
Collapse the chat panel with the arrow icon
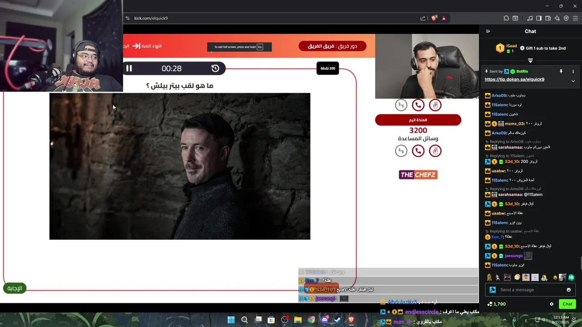pos(488,31)
